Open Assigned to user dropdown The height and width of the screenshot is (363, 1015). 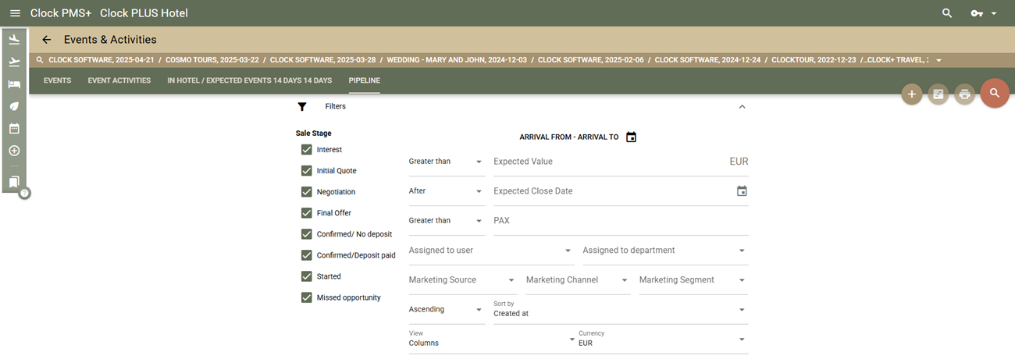tap(491, 251)
